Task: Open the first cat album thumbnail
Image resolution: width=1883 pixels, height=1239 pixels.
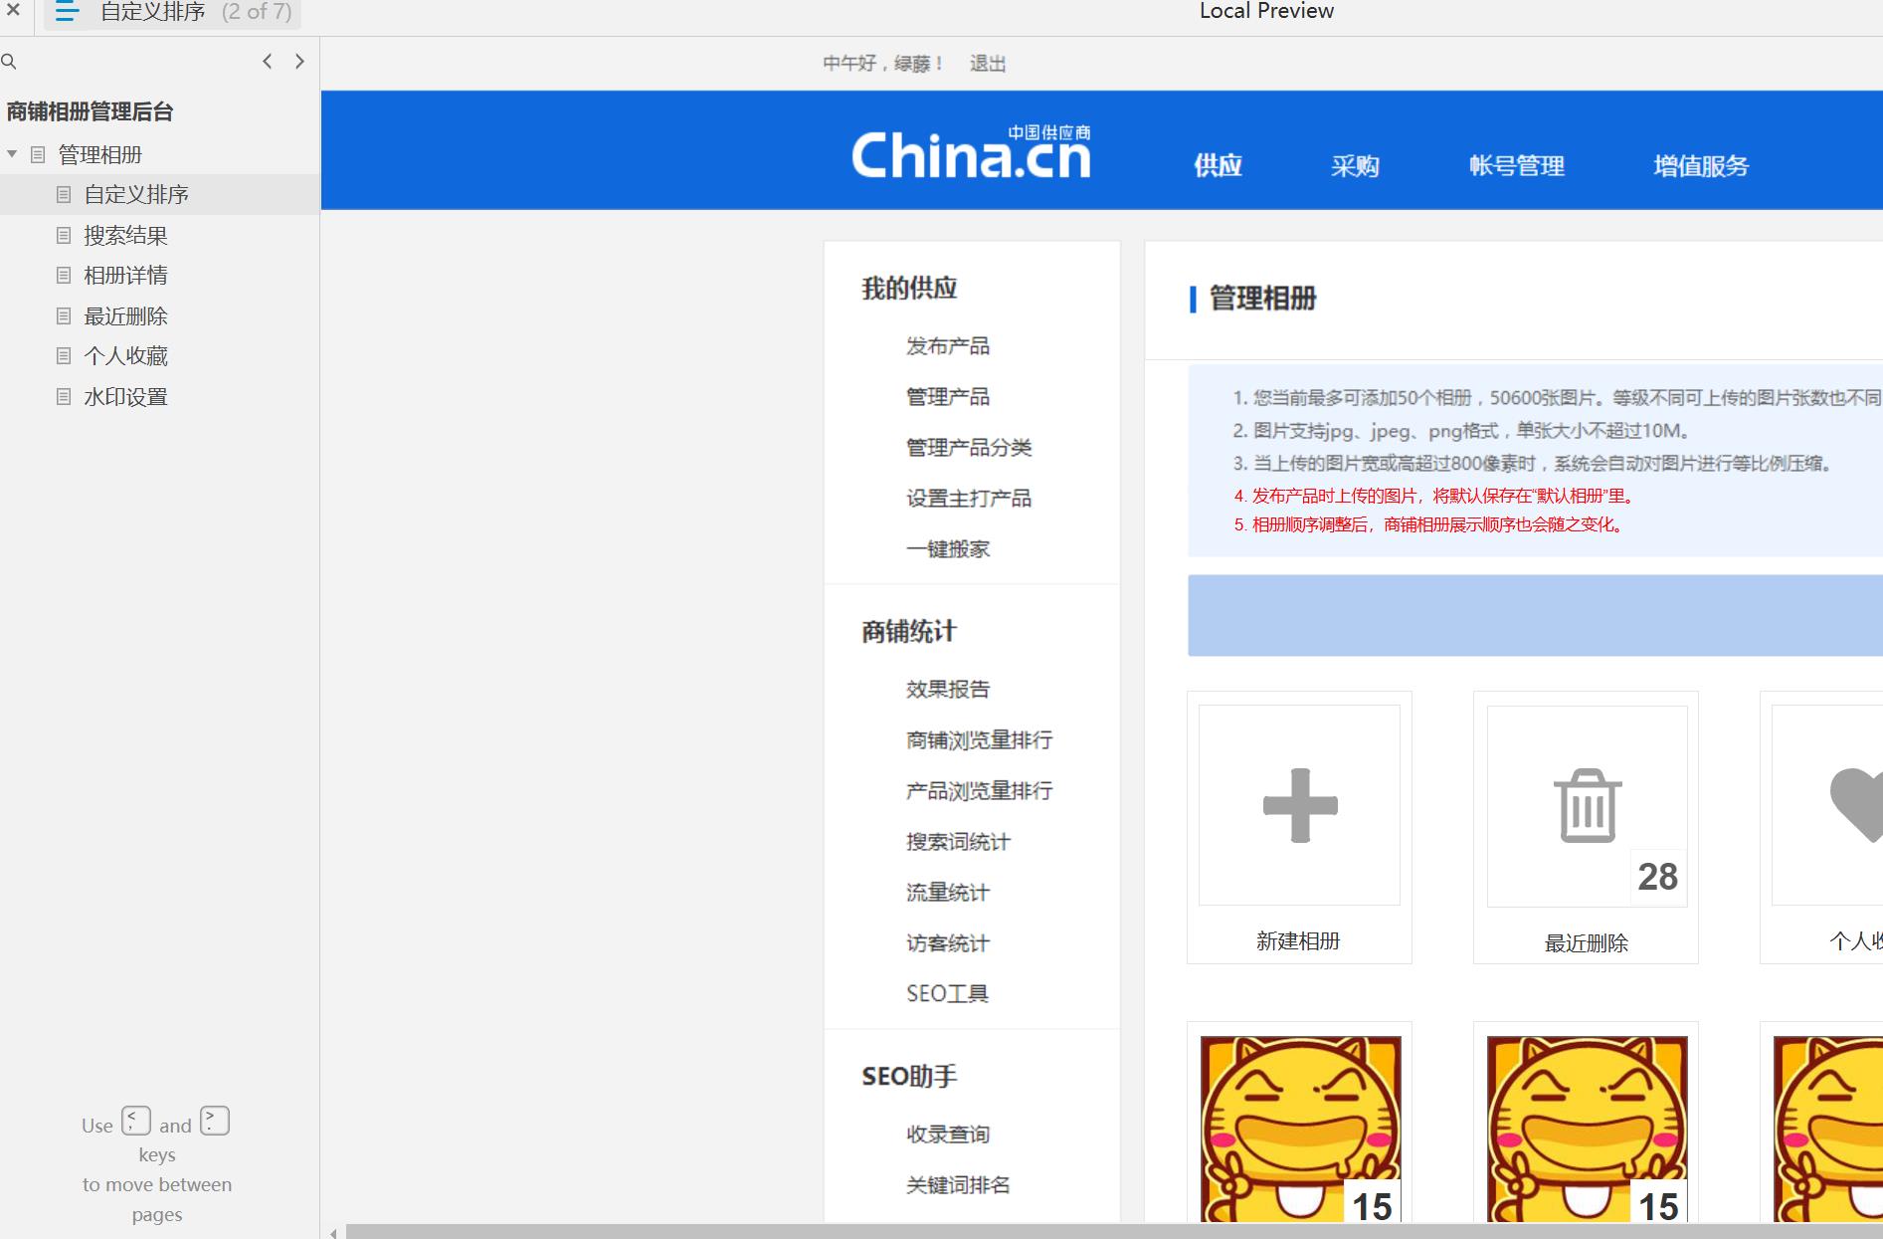Action: click(x=1300, y=1129)
